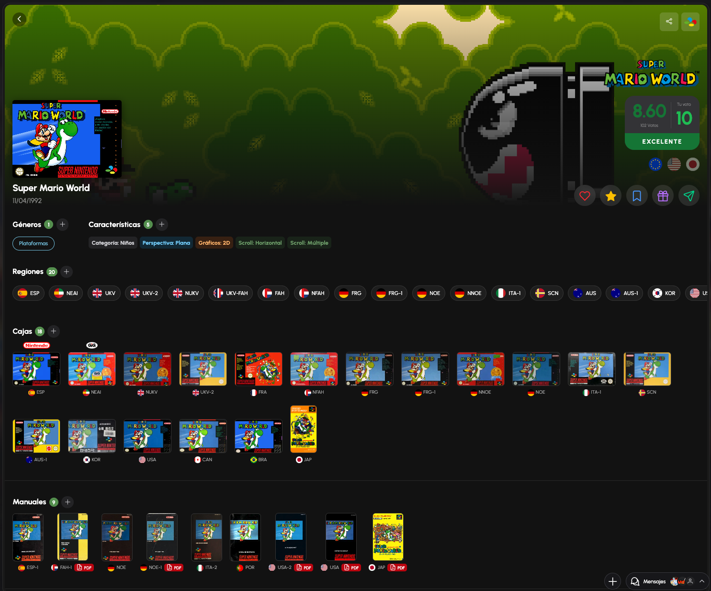Click the release date 11/04/1992
This screenshot has width=711, height=591.
27,201
